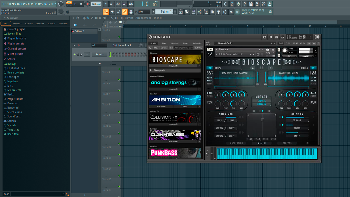Viewport: 350px width, 197px height.
Task: Open the plugin picker plug icon
Action: 219,12
